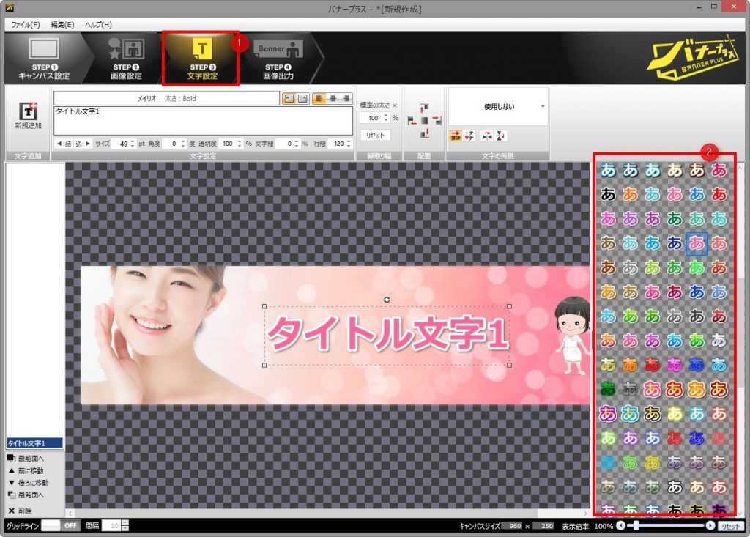The width and height of the screenshot is (750, 537).
Task: Reset outline width with リセット button
Action: click(x=375, y=136)
